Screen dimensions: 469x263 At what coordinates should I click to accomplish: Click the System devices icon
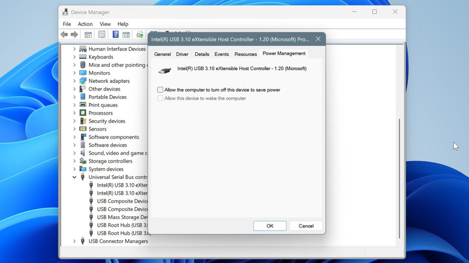click(83, 169)
